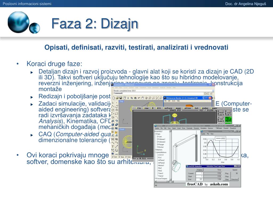Select the Polyline tool in Rhinoceros sidebar
This screenshot has height=205, width=273.
pyautogui.click(x=113, y=106)
